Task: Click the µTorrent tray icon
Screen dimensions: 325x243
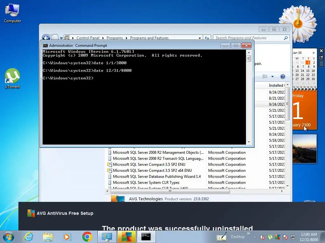Action: (270, 237)
